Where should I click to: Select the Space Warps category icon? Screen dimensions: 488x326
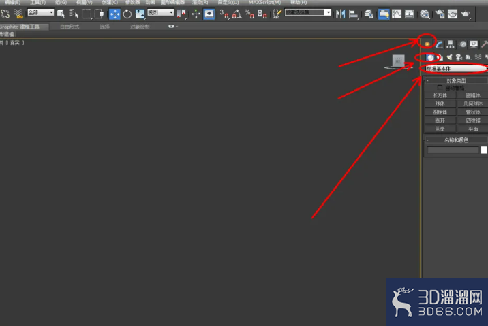pyautogui.click(x=478, y=57)
